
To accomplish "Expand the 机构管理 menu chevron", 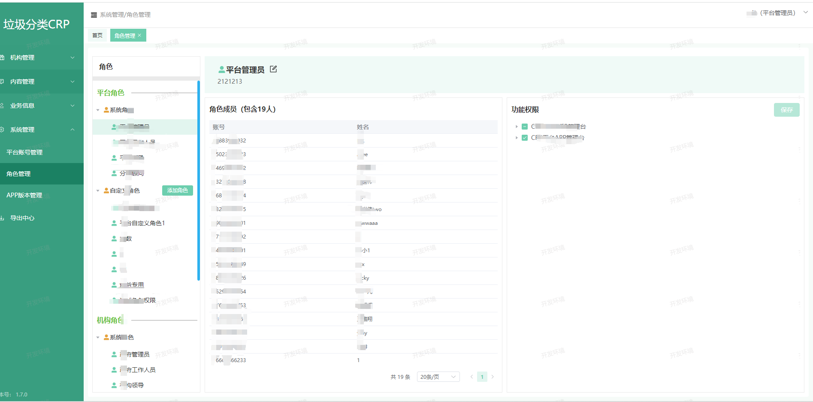I will coord(73,57).
